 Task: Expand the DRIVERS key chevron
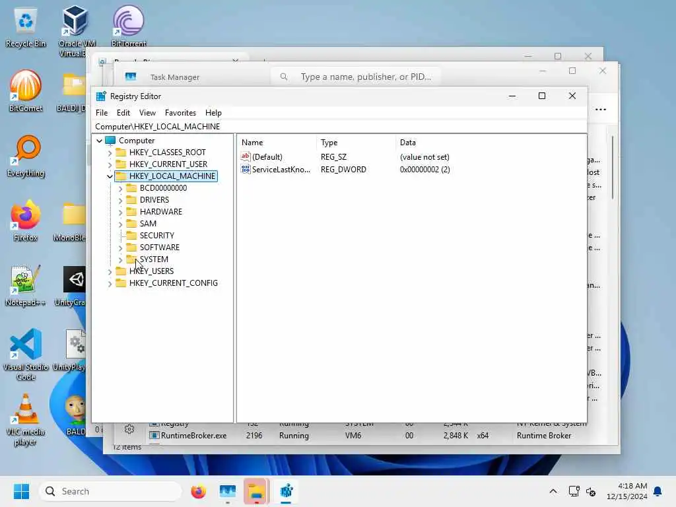point(120,200)
